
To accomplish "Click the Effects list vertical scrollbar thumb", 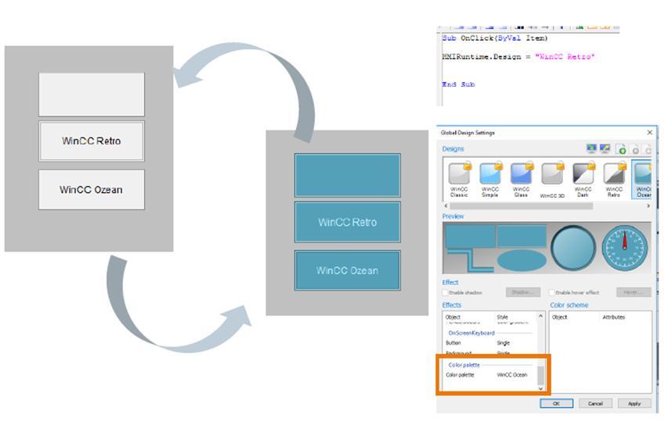I will coord(540,375).
